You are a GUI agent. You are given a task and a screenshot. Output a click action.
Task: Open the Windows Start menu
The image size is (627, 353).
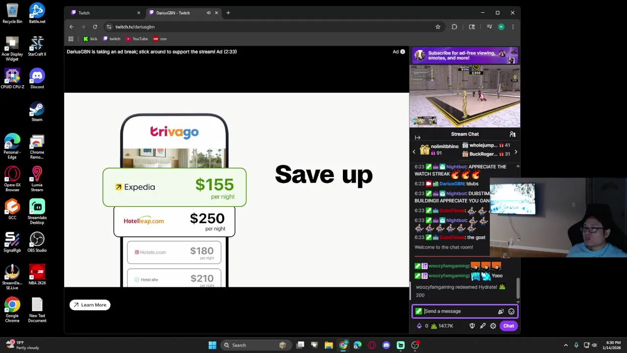pos(212,345)
